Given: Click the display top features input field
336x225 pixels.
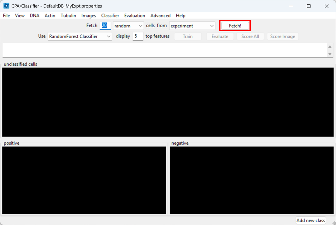Looking at the screenshot, I should 138,36.
